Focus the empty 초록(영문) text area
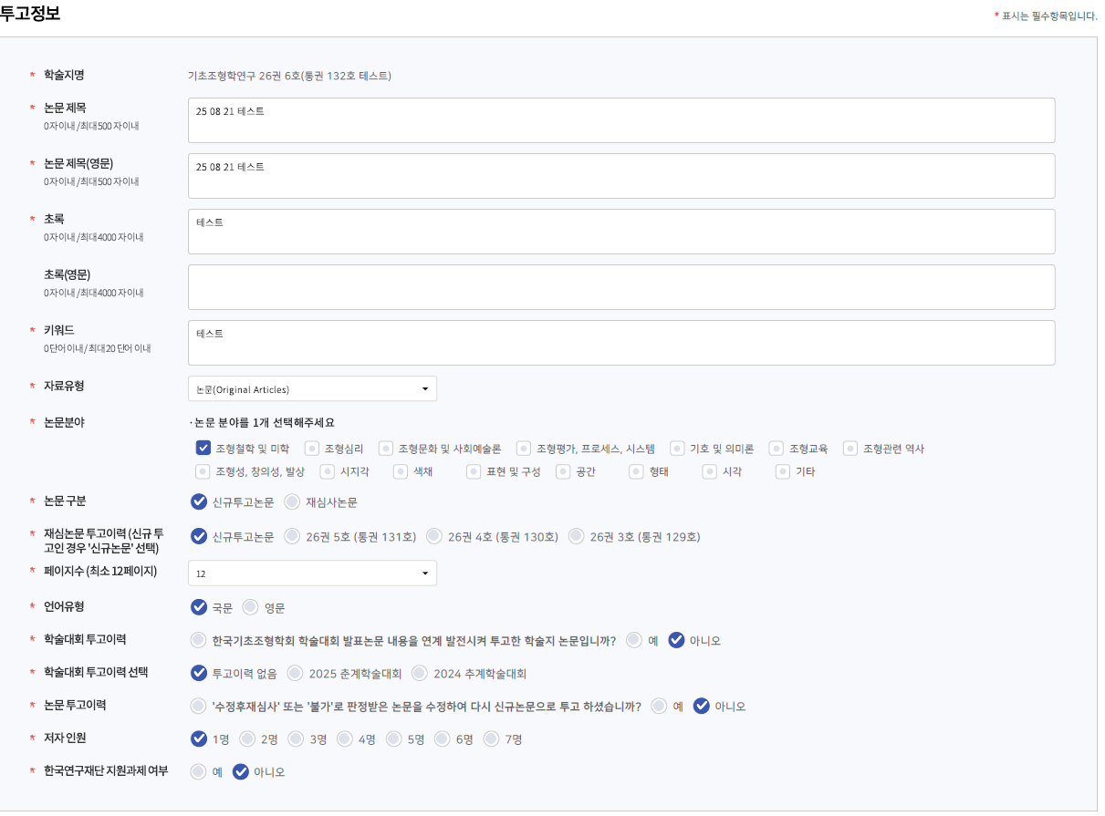1105x816 pixels. pos(620,287)
